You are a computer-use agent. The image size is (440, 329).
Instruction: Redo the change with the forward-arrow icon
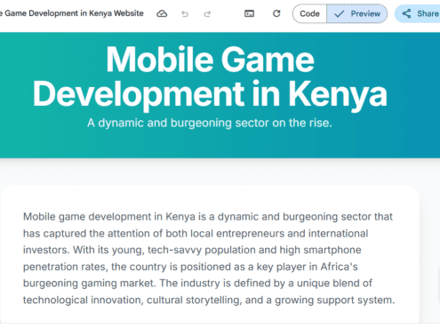pyautogui.click(x=207, y=13)
